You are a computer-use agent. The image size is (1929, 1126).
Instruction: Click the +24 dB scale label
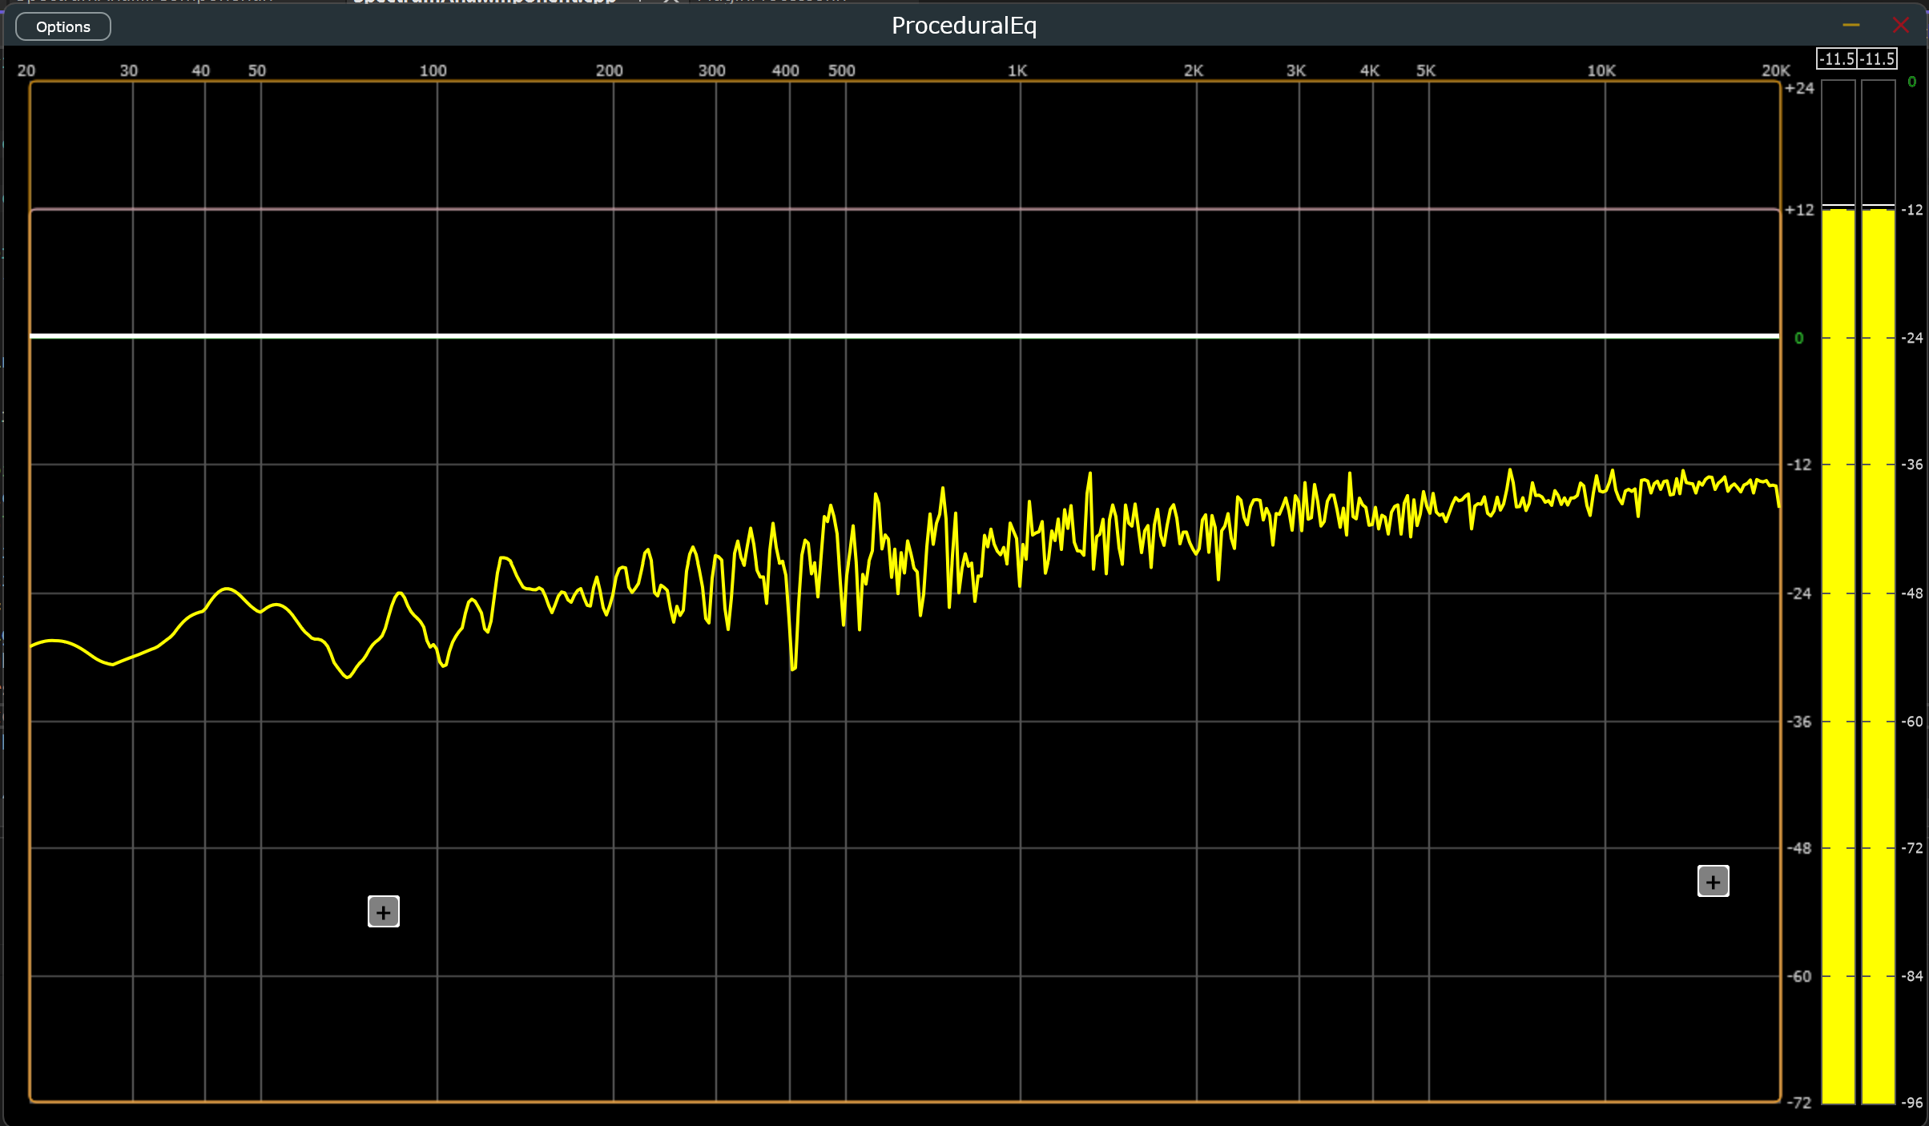tap(1799, 88)
